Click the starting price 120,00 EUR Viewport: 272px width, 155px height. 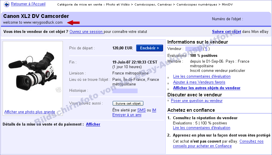[122, 48]
